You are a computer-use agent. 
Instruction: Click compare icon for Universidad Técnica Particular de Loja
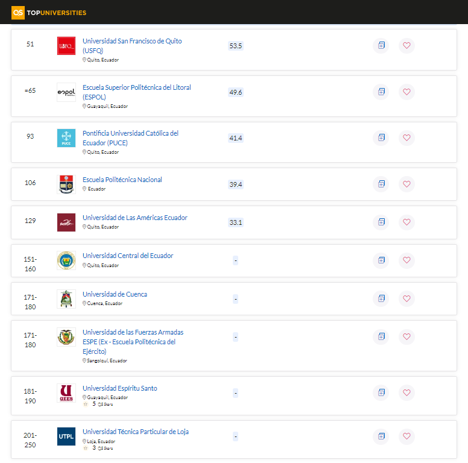tap(381, 436)
